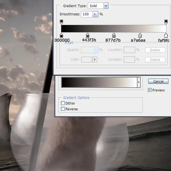Enable the Reverse checkbox
The image size is (171, 171).
(x=63, y=109)
